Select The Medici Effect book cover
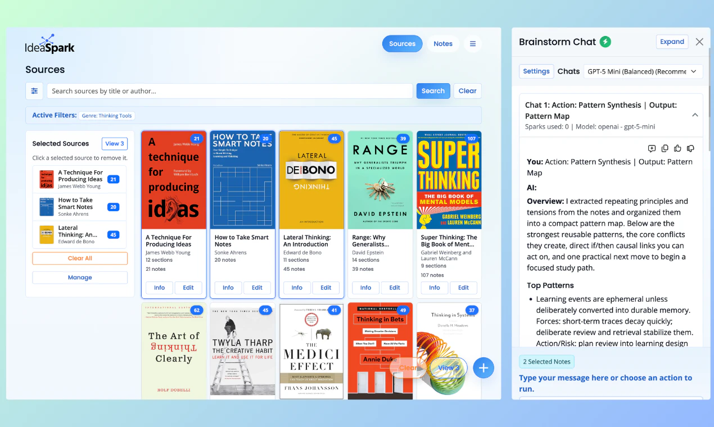 311,351
